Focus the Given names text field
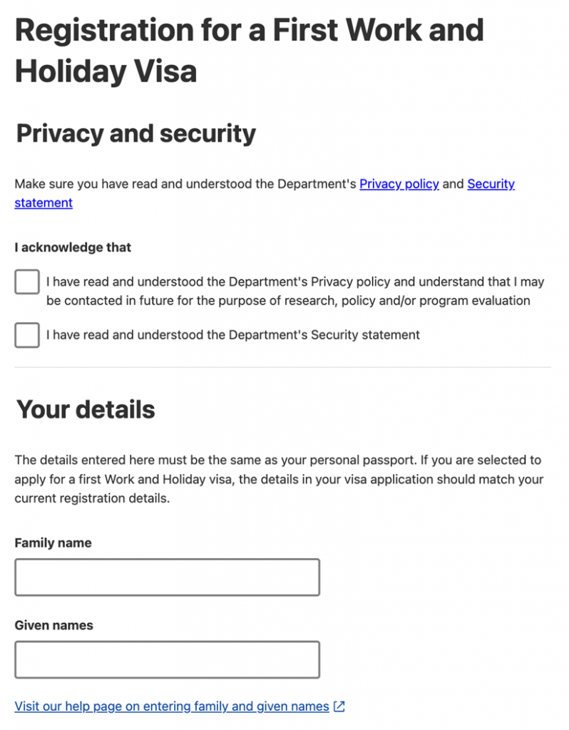 pyautogui.click(x=167, y=659)
